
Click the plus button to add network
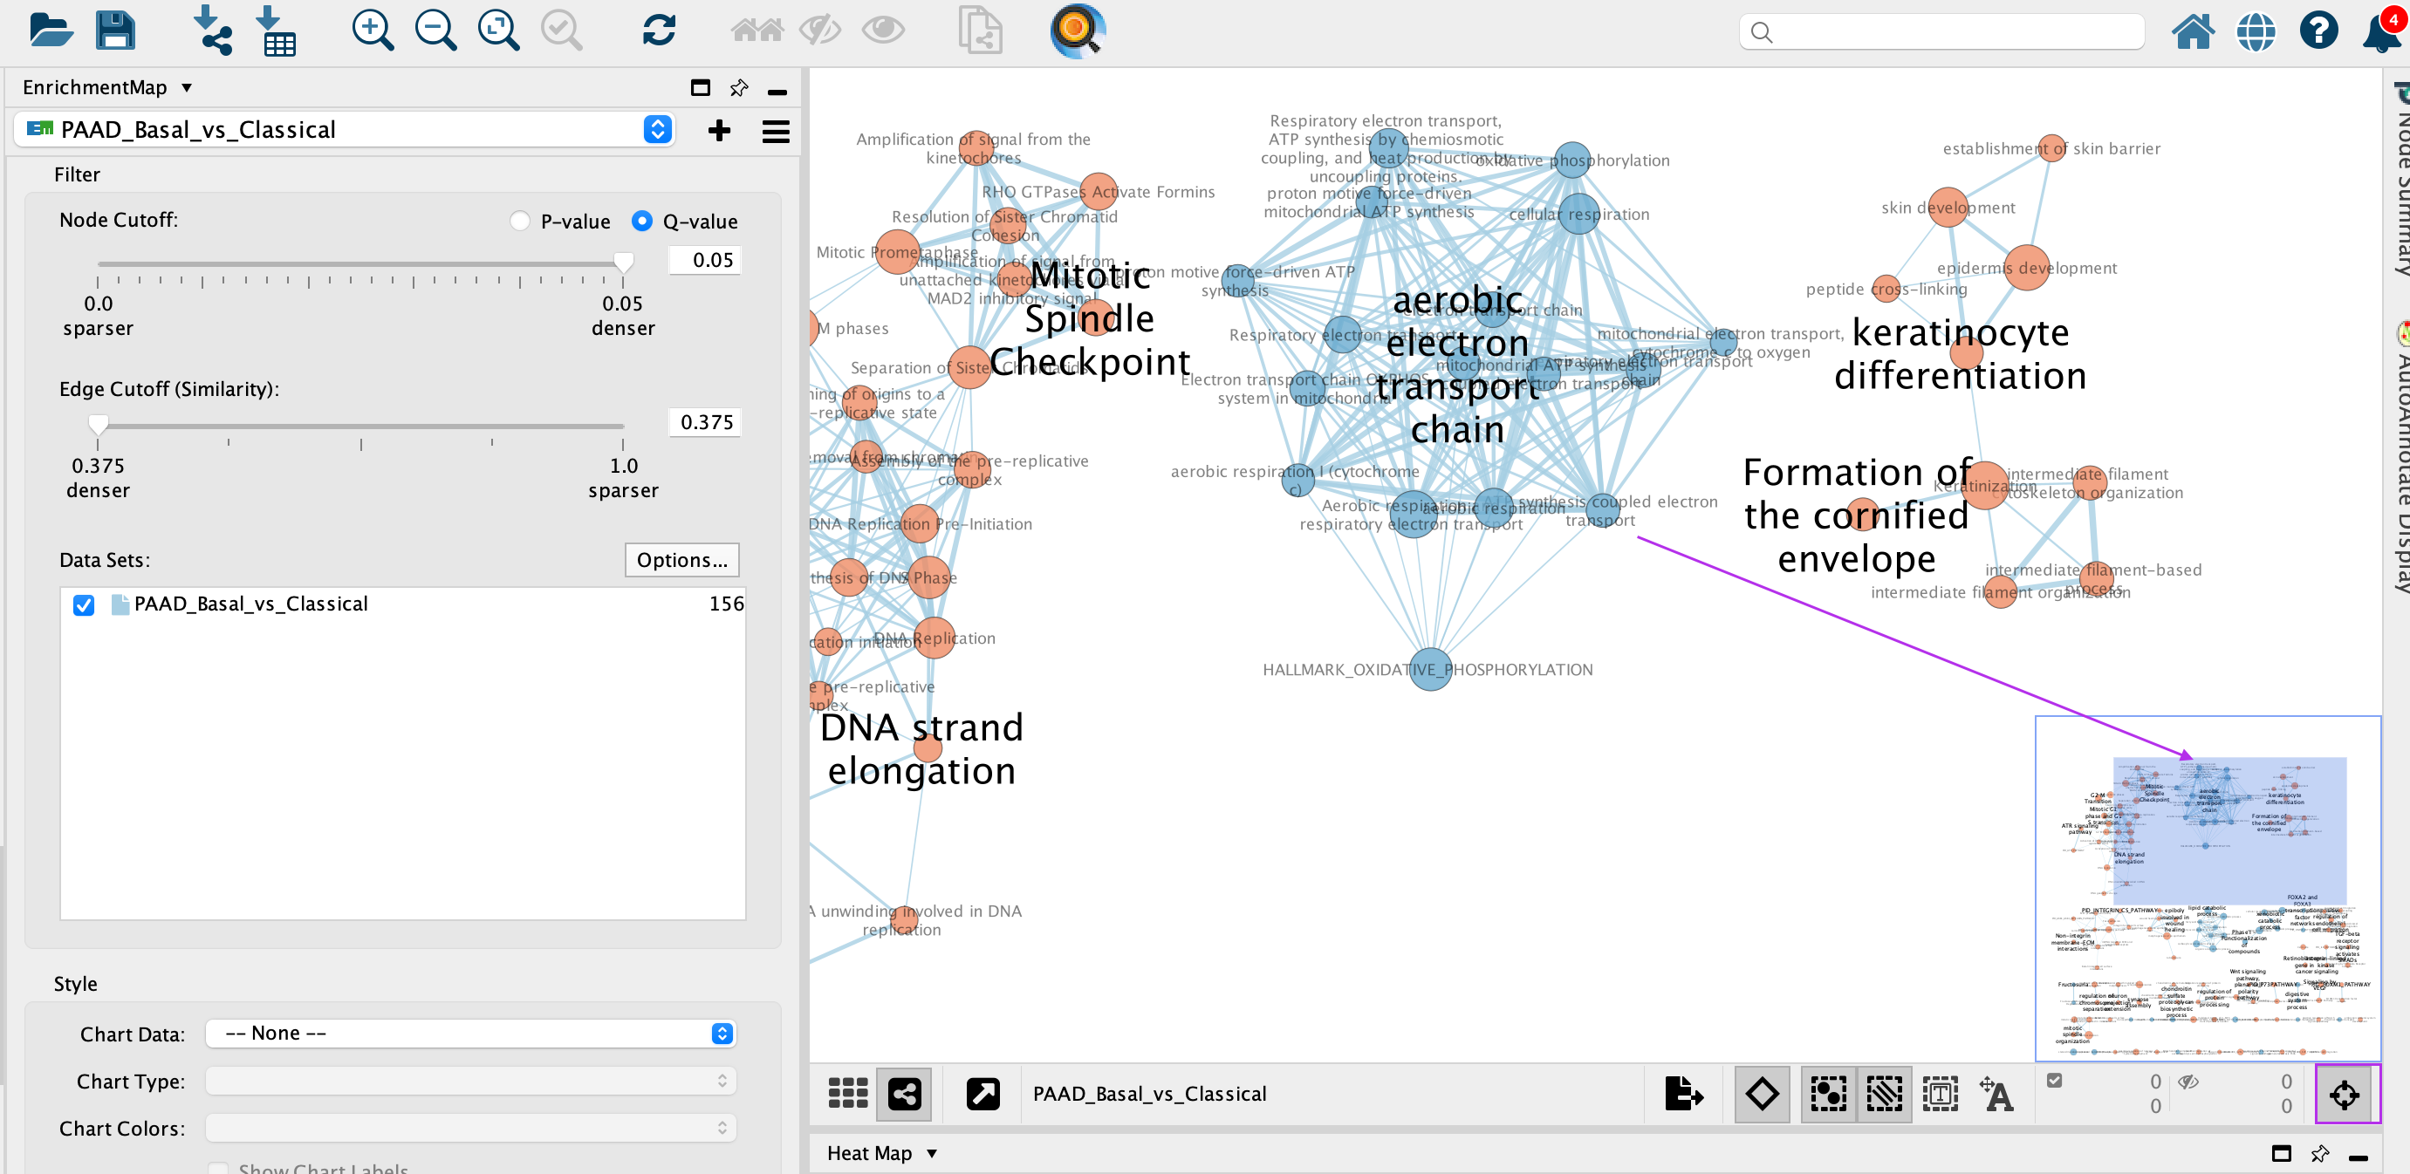[x=718, y=131]
